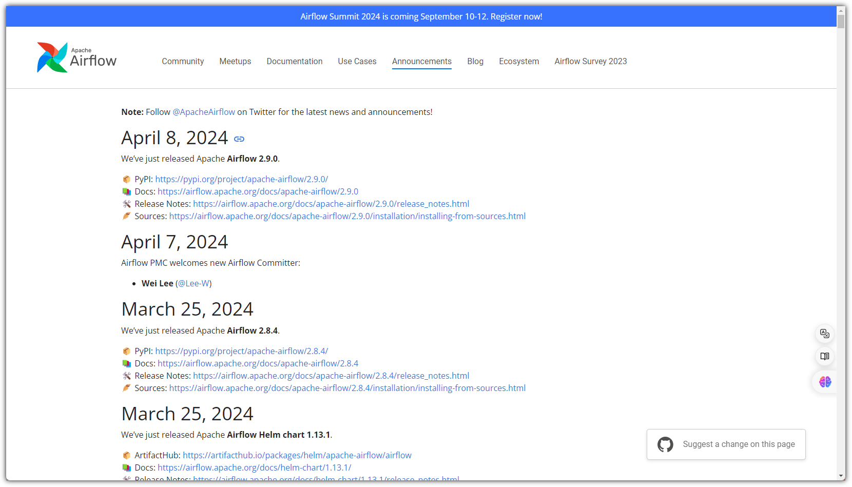Click the translate icon on the right edge

click(825, 334)
